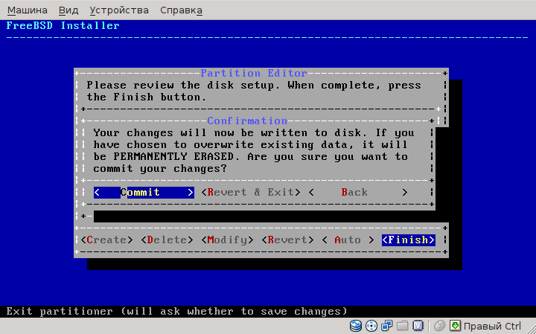536x334 pixels.
Task: Open the Вид menu
Action: 68,10
